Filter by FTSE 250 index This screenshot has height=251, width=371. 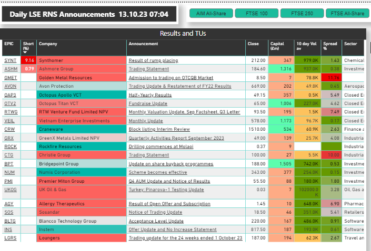coord(302,14)
